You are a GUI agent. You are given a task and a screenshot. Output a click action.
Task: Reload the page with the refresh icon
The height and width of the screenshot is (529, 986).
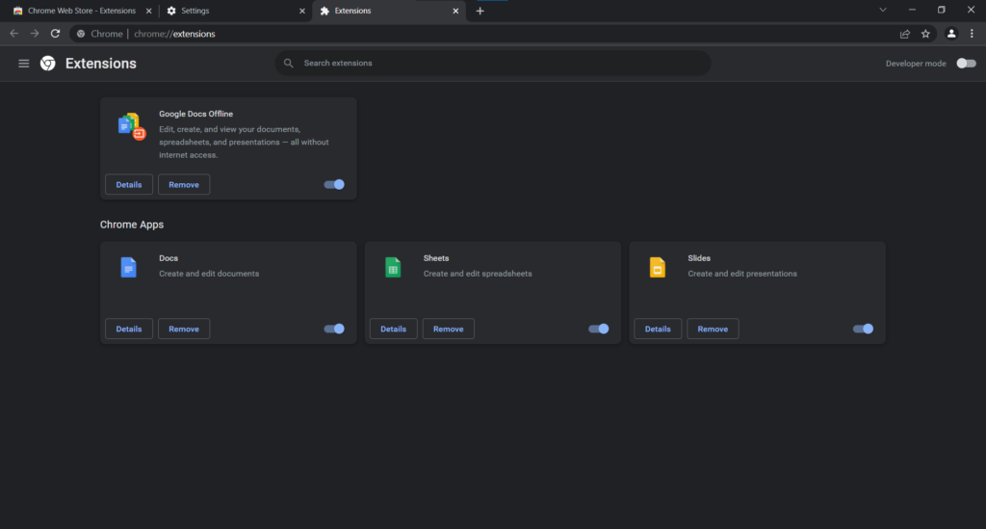point(55,34)
